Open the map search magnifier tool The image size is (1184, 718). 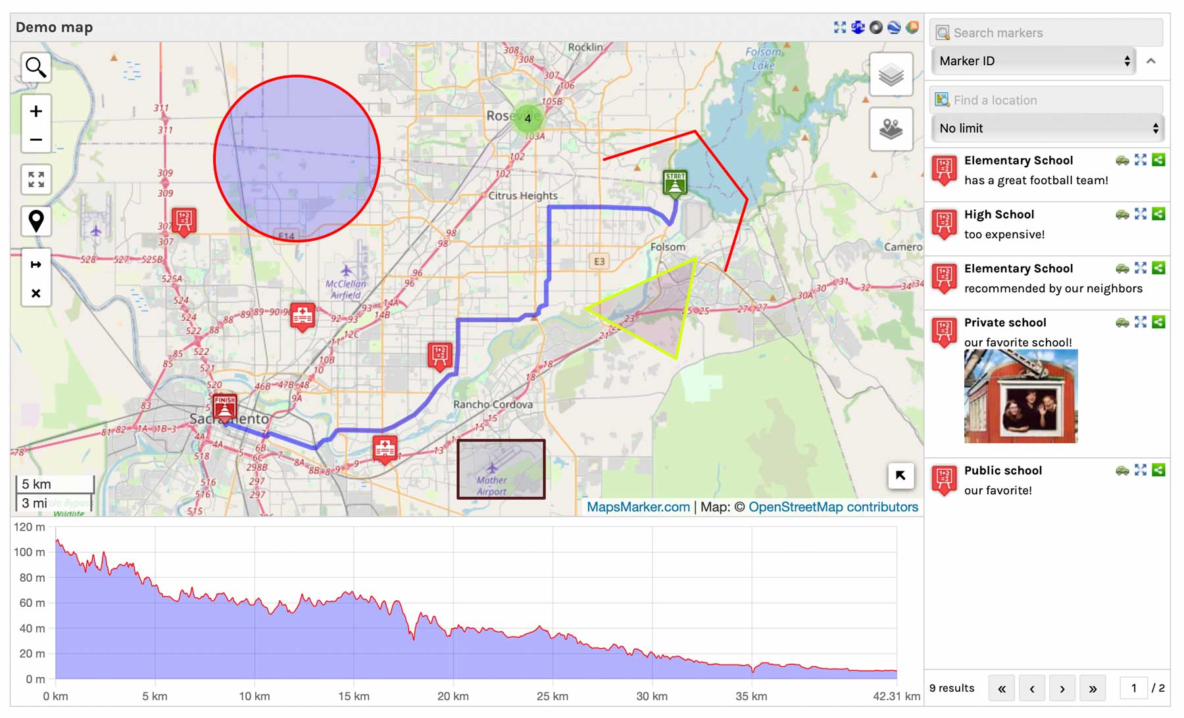36,67
